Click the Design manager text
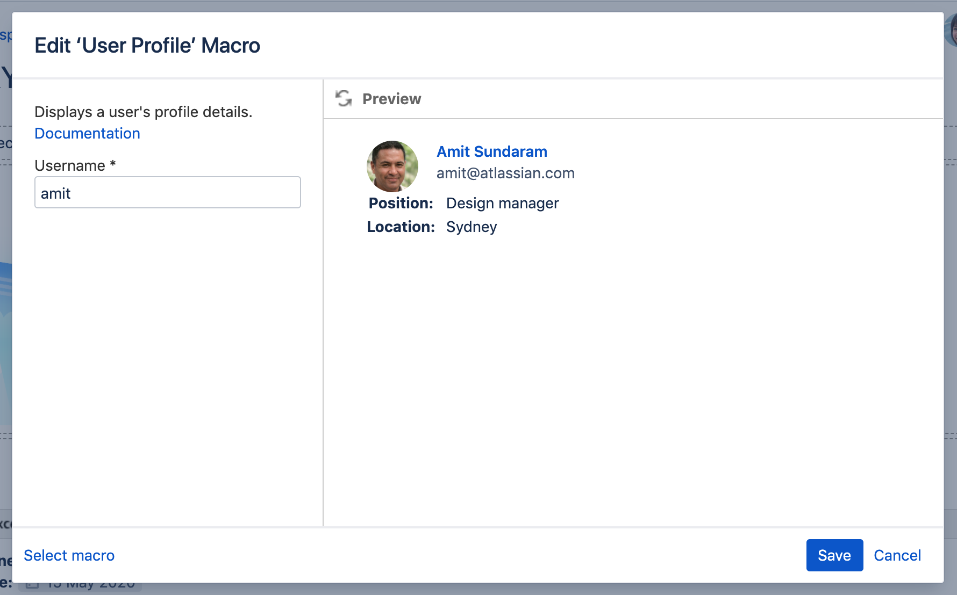Screen dimensions: 957x595 502,203
